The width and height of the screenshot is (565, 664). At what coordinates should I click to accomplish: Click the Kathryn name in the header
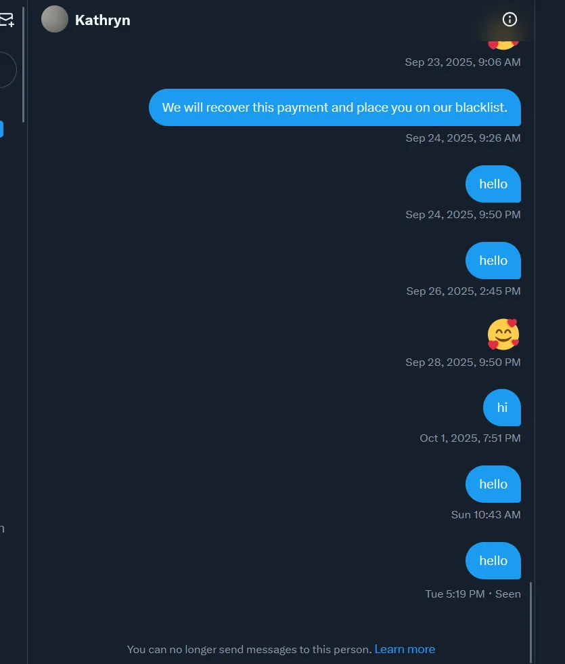(x=103, y=20)
